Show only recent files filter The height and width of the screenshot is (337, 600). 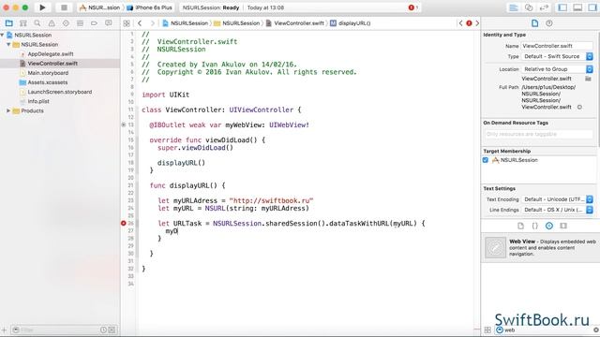(104, 330)
